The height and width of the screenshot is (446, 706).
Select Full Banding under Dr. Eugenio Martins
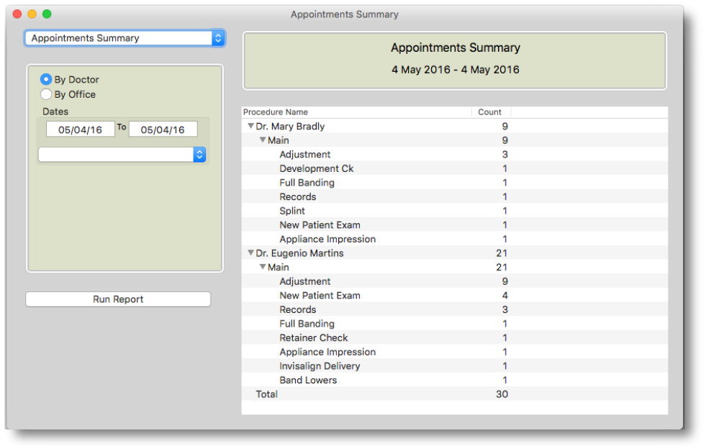coord(455,324)
